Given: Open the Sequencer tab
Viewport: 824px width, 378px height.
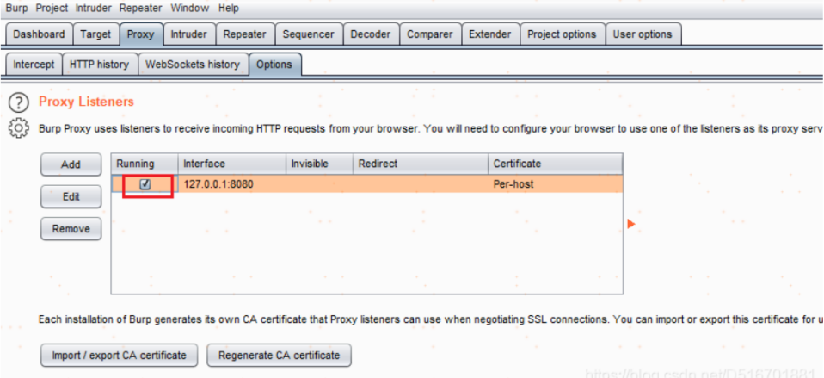Looking at the screenshot, I should (x=309, y=34).
